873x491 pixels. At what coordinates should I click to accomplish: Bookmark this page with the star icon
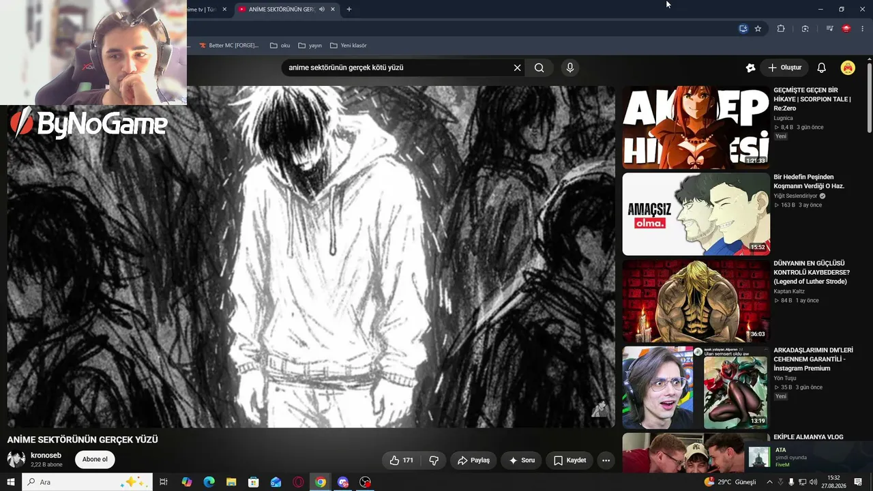(758, 29)
